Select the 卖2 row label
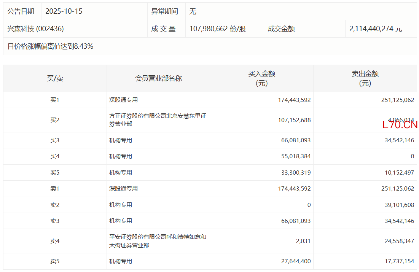 (x=55, y=205)
